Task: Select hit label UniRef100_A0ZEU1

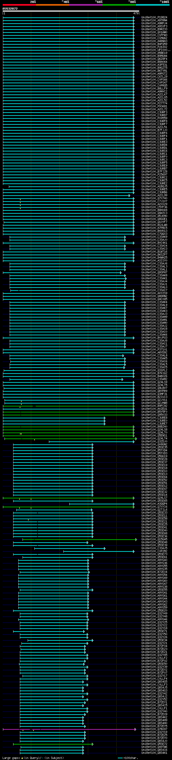Action: (154, 409)
